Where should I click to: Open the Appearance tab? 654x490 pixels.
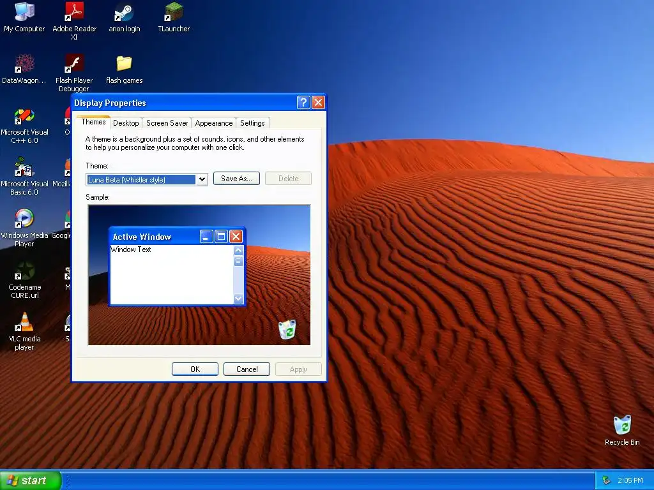214,123
